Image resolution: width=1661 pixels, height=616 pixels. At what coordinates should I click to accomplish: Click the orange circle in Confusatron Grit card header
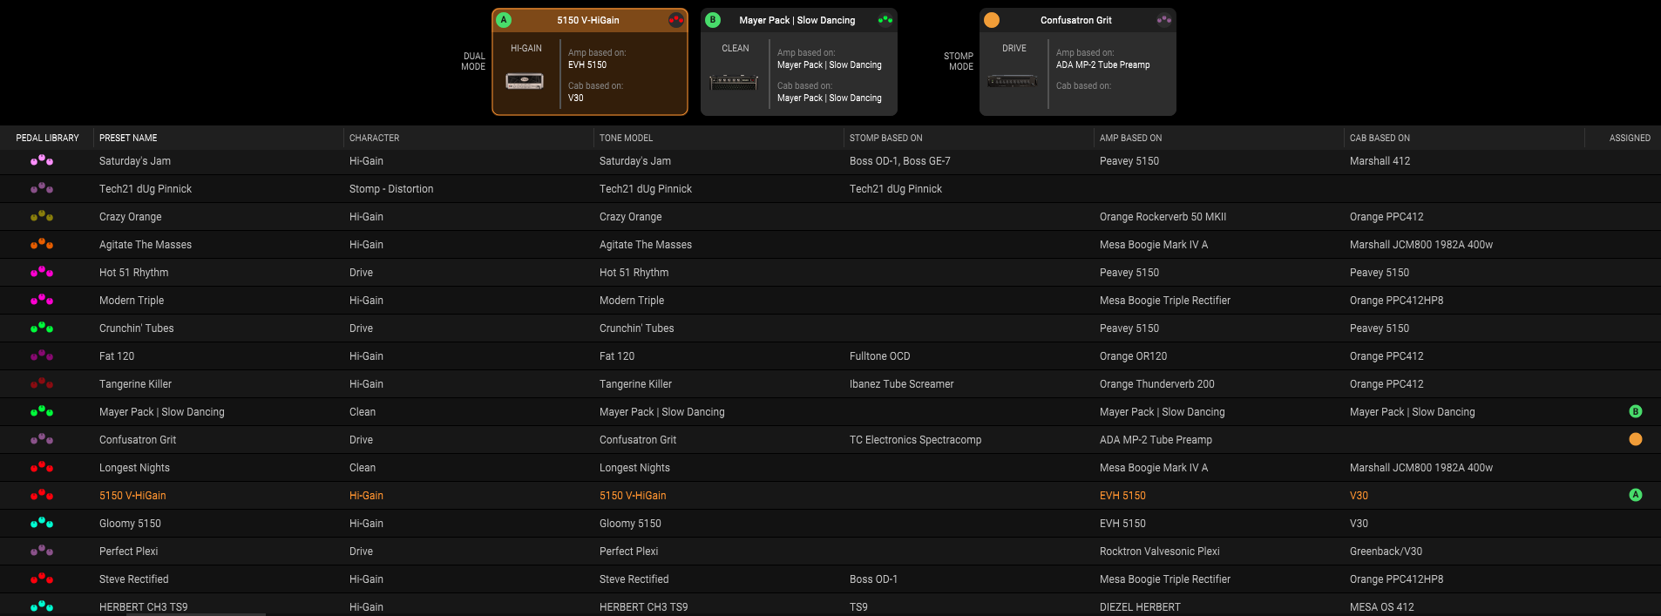992,20
